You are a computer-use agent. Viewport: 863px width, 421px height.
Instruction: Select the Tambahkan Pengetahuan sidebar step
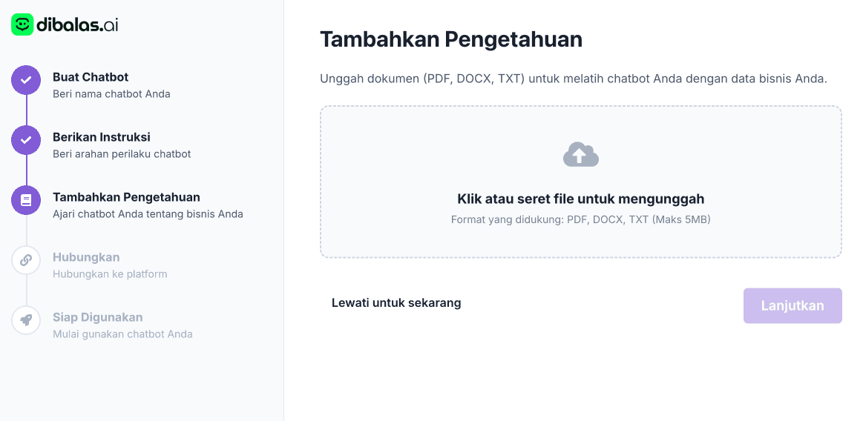pyautogui.click(x=127, y=196)
